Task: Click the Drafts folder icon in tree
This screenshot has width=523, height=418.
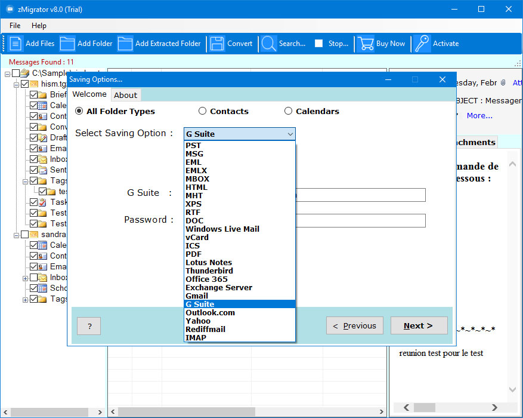Action: point(42,137)
